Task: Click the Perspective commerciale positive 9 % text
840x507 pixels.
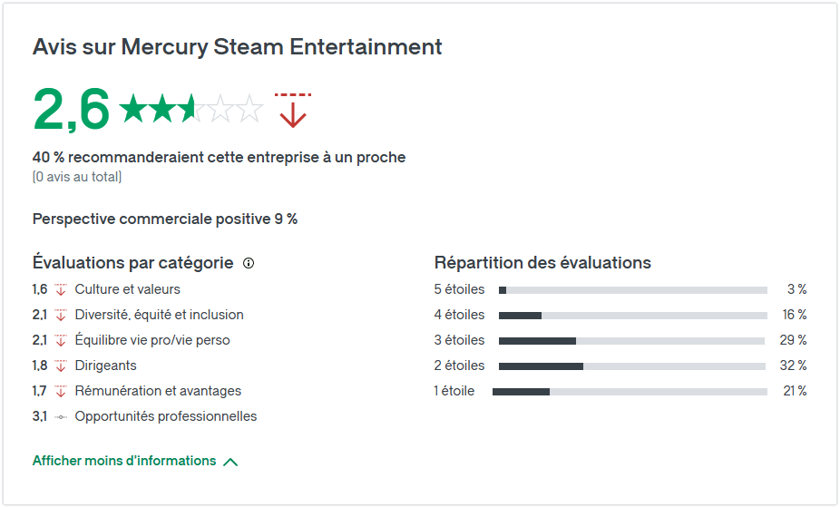Action: point(165,219)
